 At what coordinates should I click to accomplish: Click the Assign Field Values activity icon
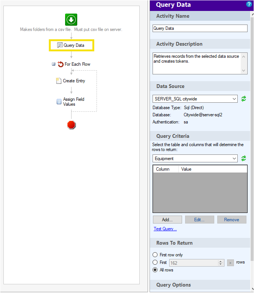(59, 102)
